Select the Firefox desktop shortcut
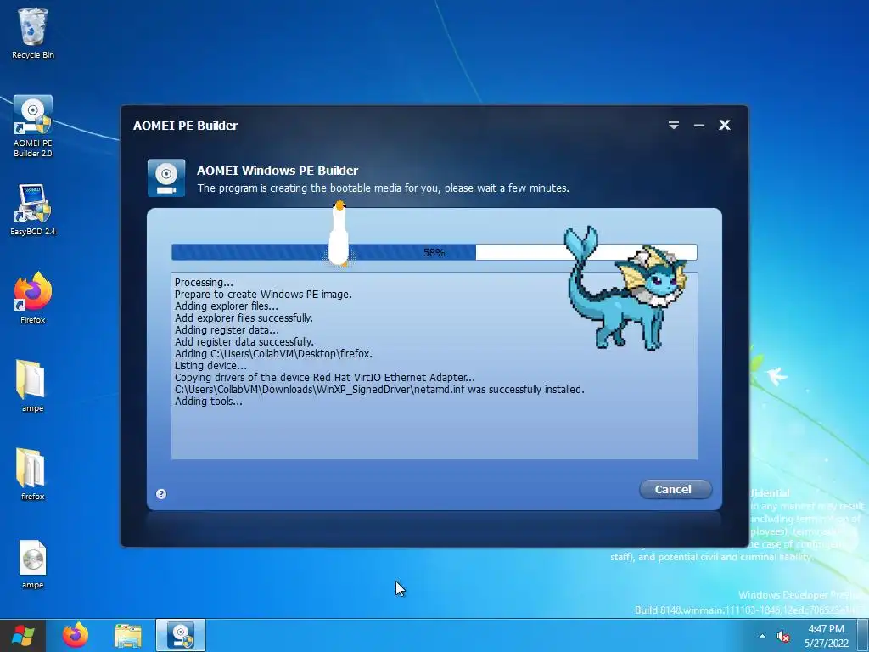This screenshot has width=869, height=652. (33, 298)
